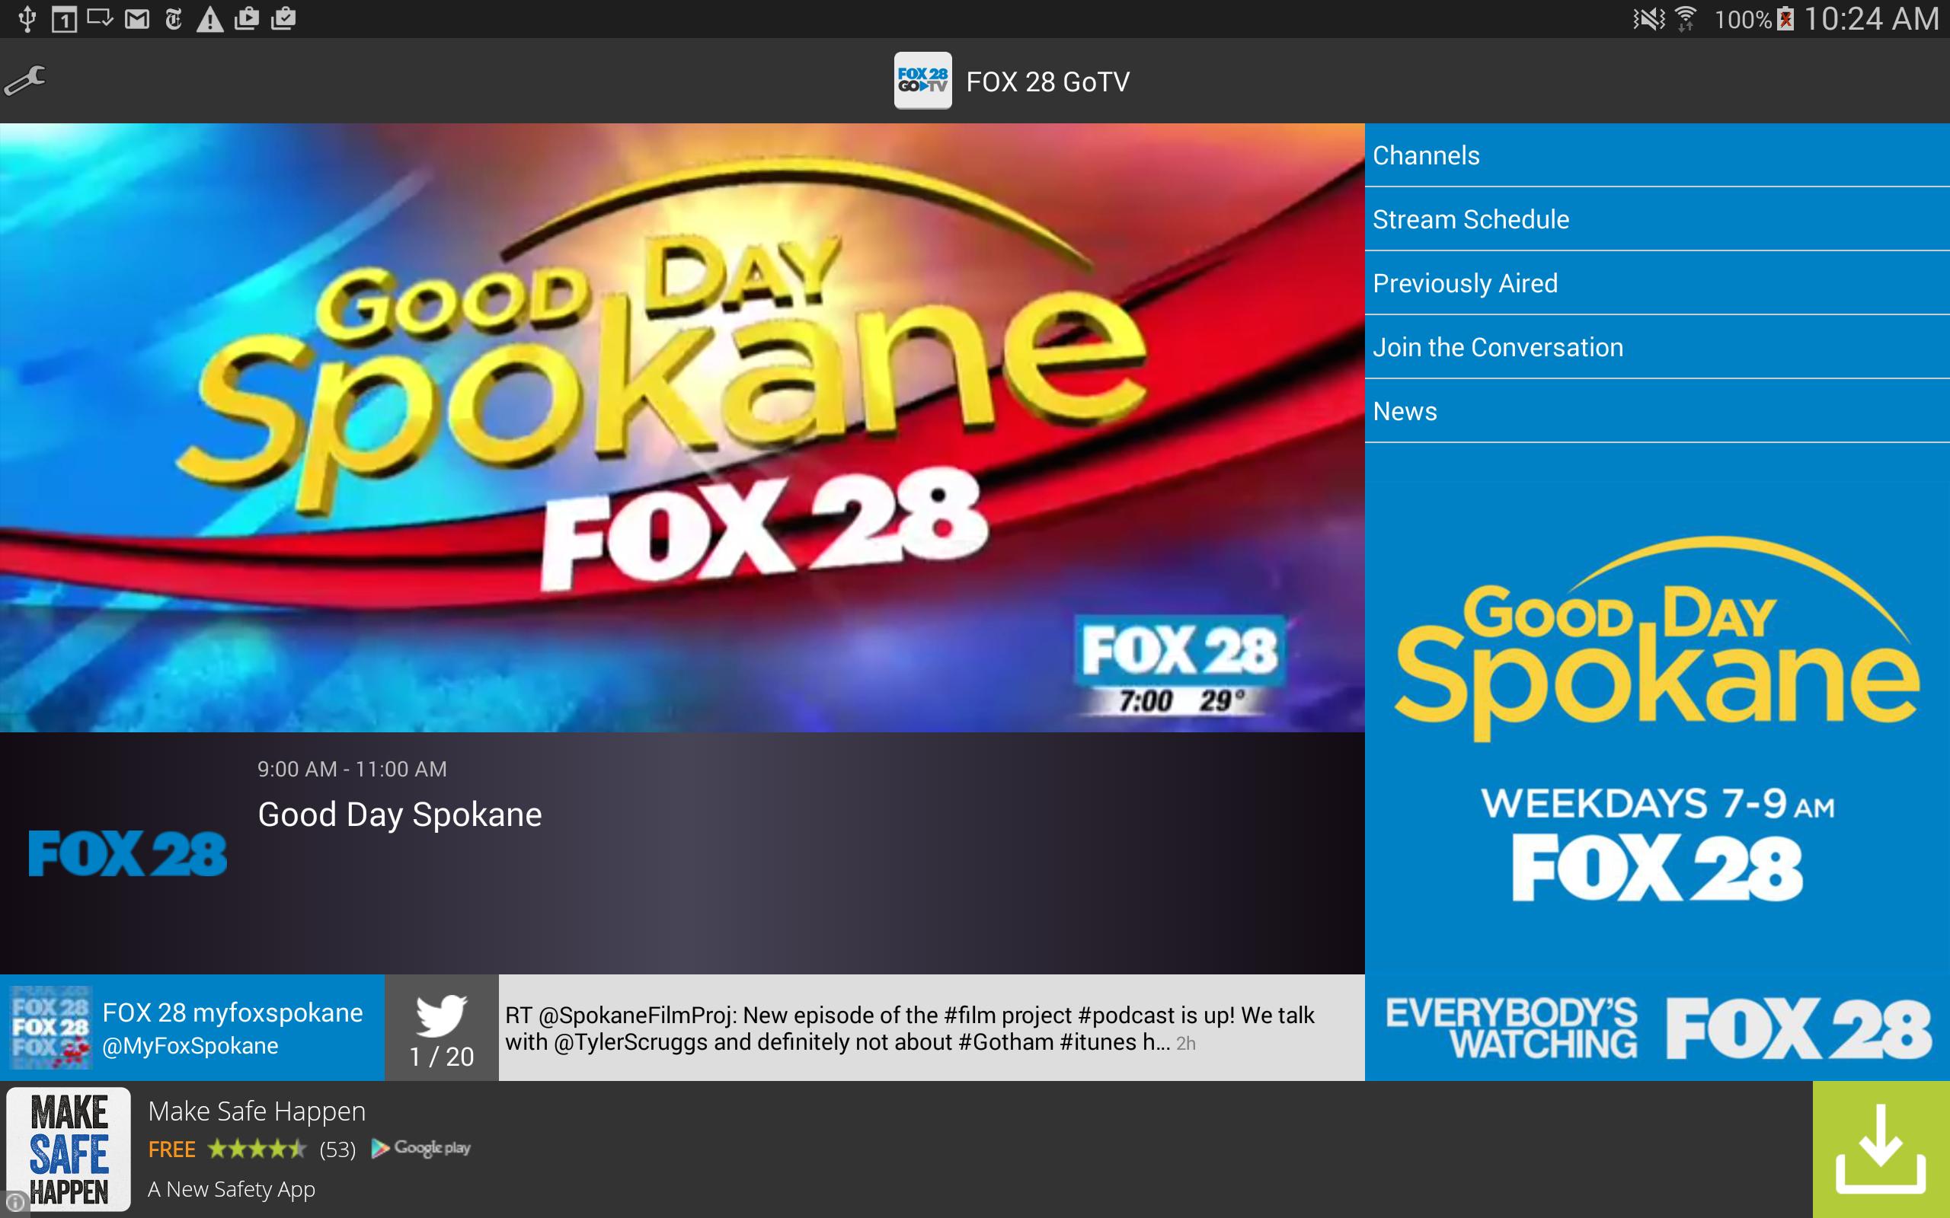The height and width of the screenshot is (1218, 1950).
Task: Open the wrench settings icon
Action: click(24, 81)
